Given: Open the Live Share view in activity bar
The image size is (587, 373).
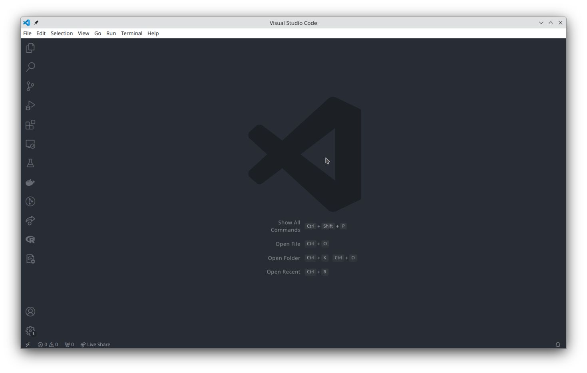Looking at the screenshot, I should [x=30, y=220].
